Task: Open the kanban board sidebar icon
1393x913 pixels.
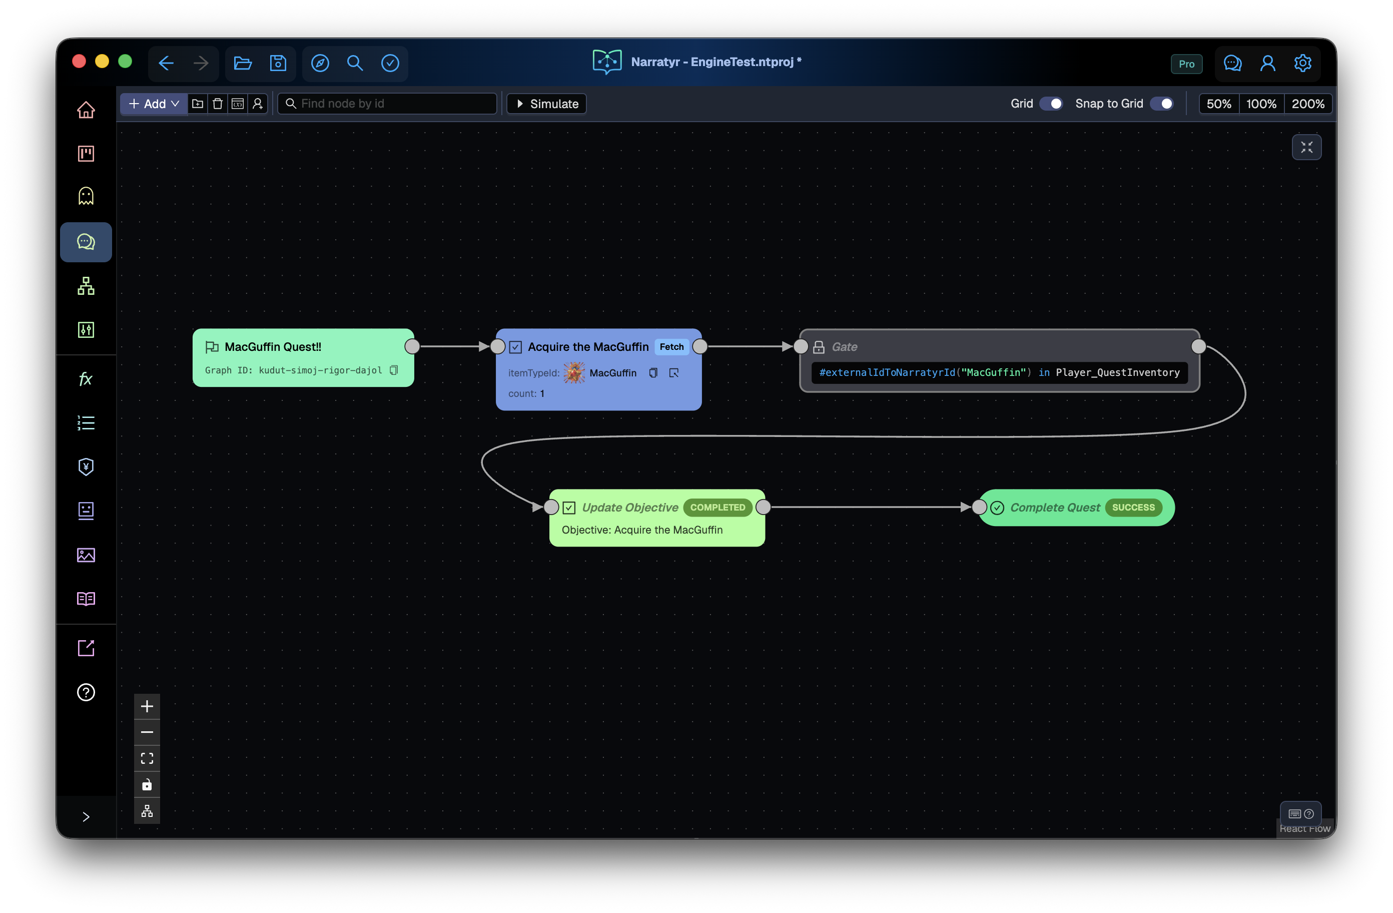Action: click(86, 154)
